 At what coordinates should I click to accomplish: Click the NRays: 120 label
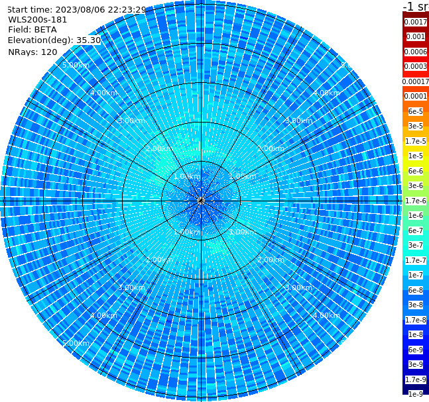point(32,52)
